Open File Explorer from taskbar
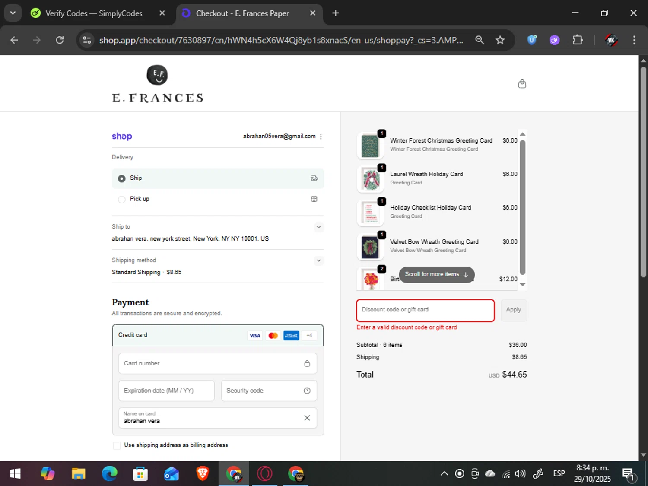The width and height of the screenshot is (648, 486). click(x=78, y=474)
